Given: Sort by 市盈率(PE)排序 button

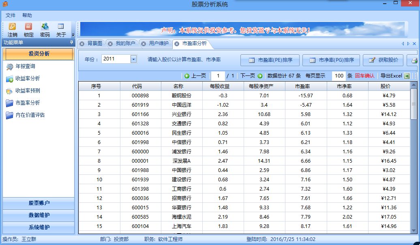Looking at the screenshot, I should click(x=270, y=60).
